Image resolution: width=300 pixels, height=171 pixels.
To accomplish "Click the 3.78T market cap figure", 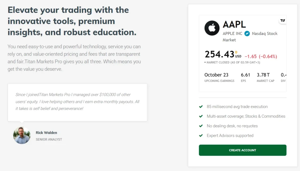I will (263, 75).
